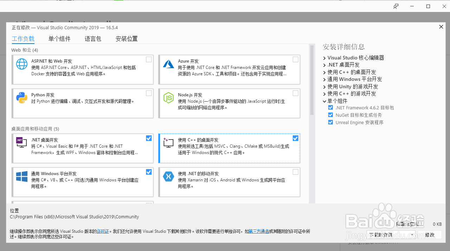Click the Node.js hexagon icon
The height and width of the screenshot is (251, 450).
[x=169, y=98]
